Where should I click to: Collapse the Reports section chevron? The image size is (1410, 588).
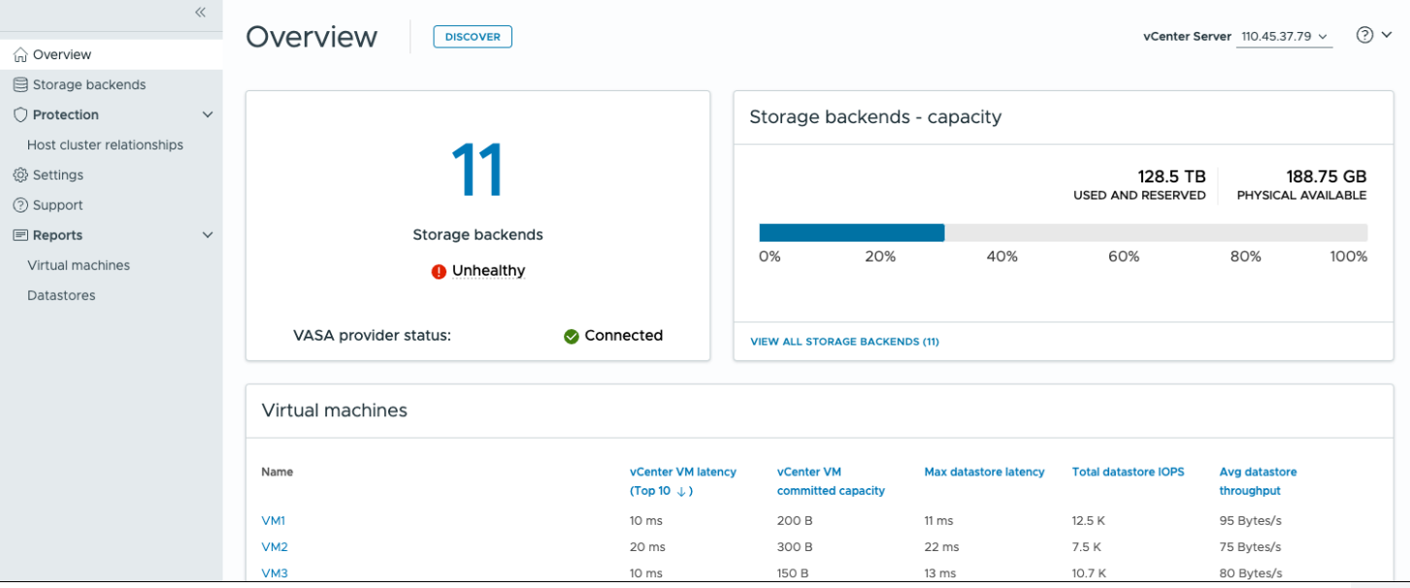[x=207, y=235]
